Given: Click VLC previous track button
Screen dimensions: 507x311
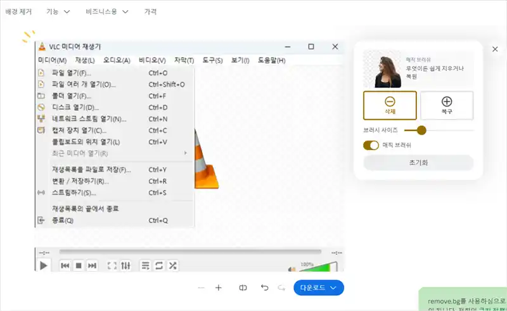Looking at the screenshot, I should pos(65,266).
